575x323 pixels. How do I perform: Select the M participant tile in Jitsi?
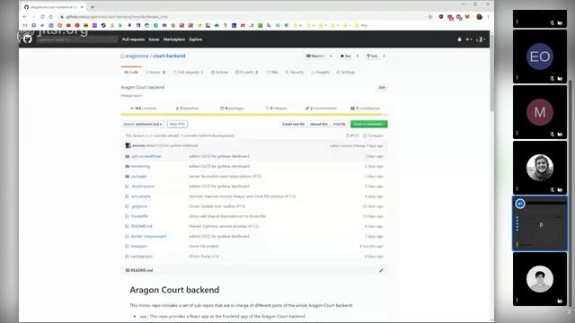tap(539, 112)
